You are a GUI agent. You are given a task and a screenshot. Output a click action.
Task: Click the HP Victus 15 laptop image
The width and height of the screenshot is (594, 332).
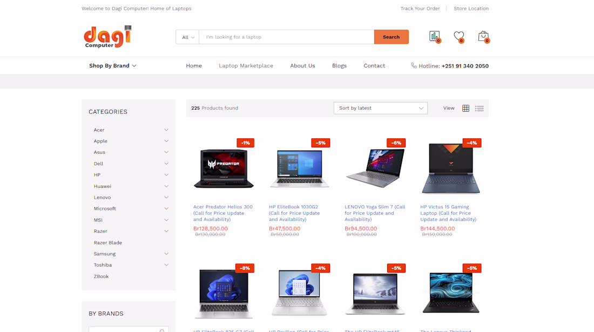click(451, 168)
